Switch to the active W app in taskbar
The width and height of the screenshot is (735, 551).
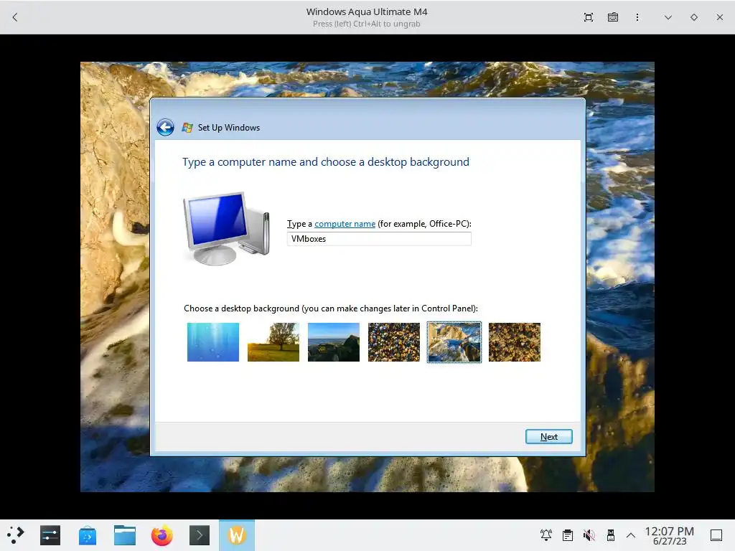[237, 535]
